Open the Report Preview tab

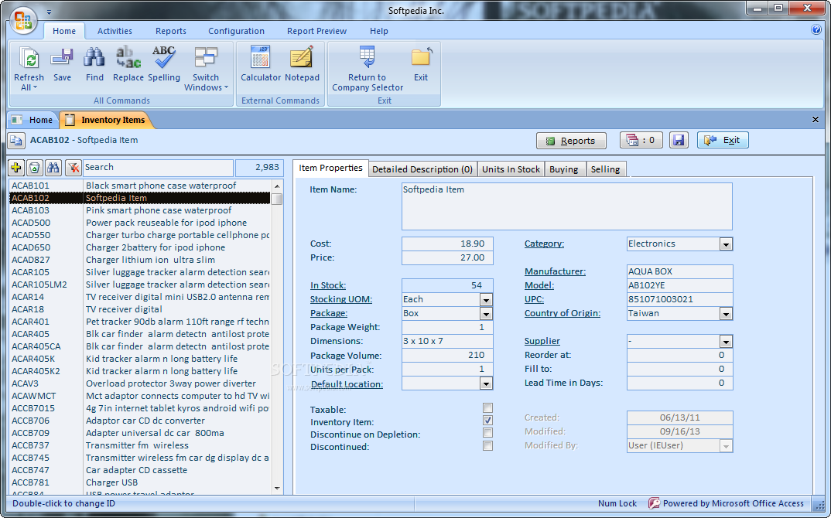[317, 31]
